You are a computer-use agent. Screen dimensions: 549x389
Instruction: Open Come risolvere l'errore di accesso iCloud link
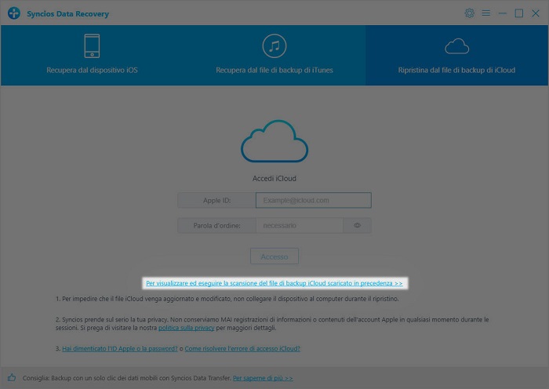tap(242, 348)
